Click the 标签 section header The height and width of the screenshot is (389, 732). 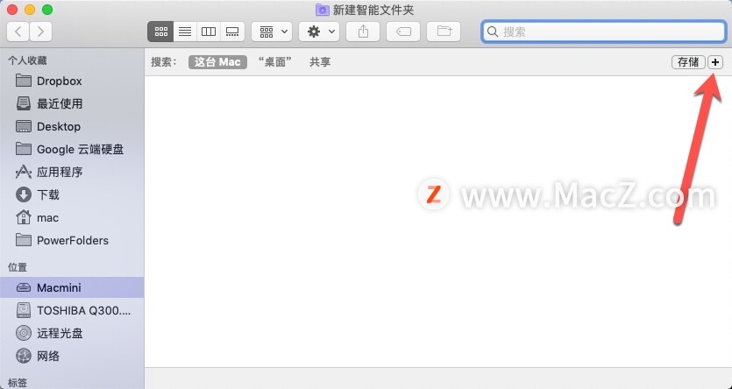18,383
